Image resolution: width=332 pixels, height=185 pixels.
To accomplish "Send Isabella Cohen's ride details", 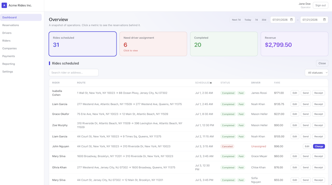I will [x=305, y=93].
